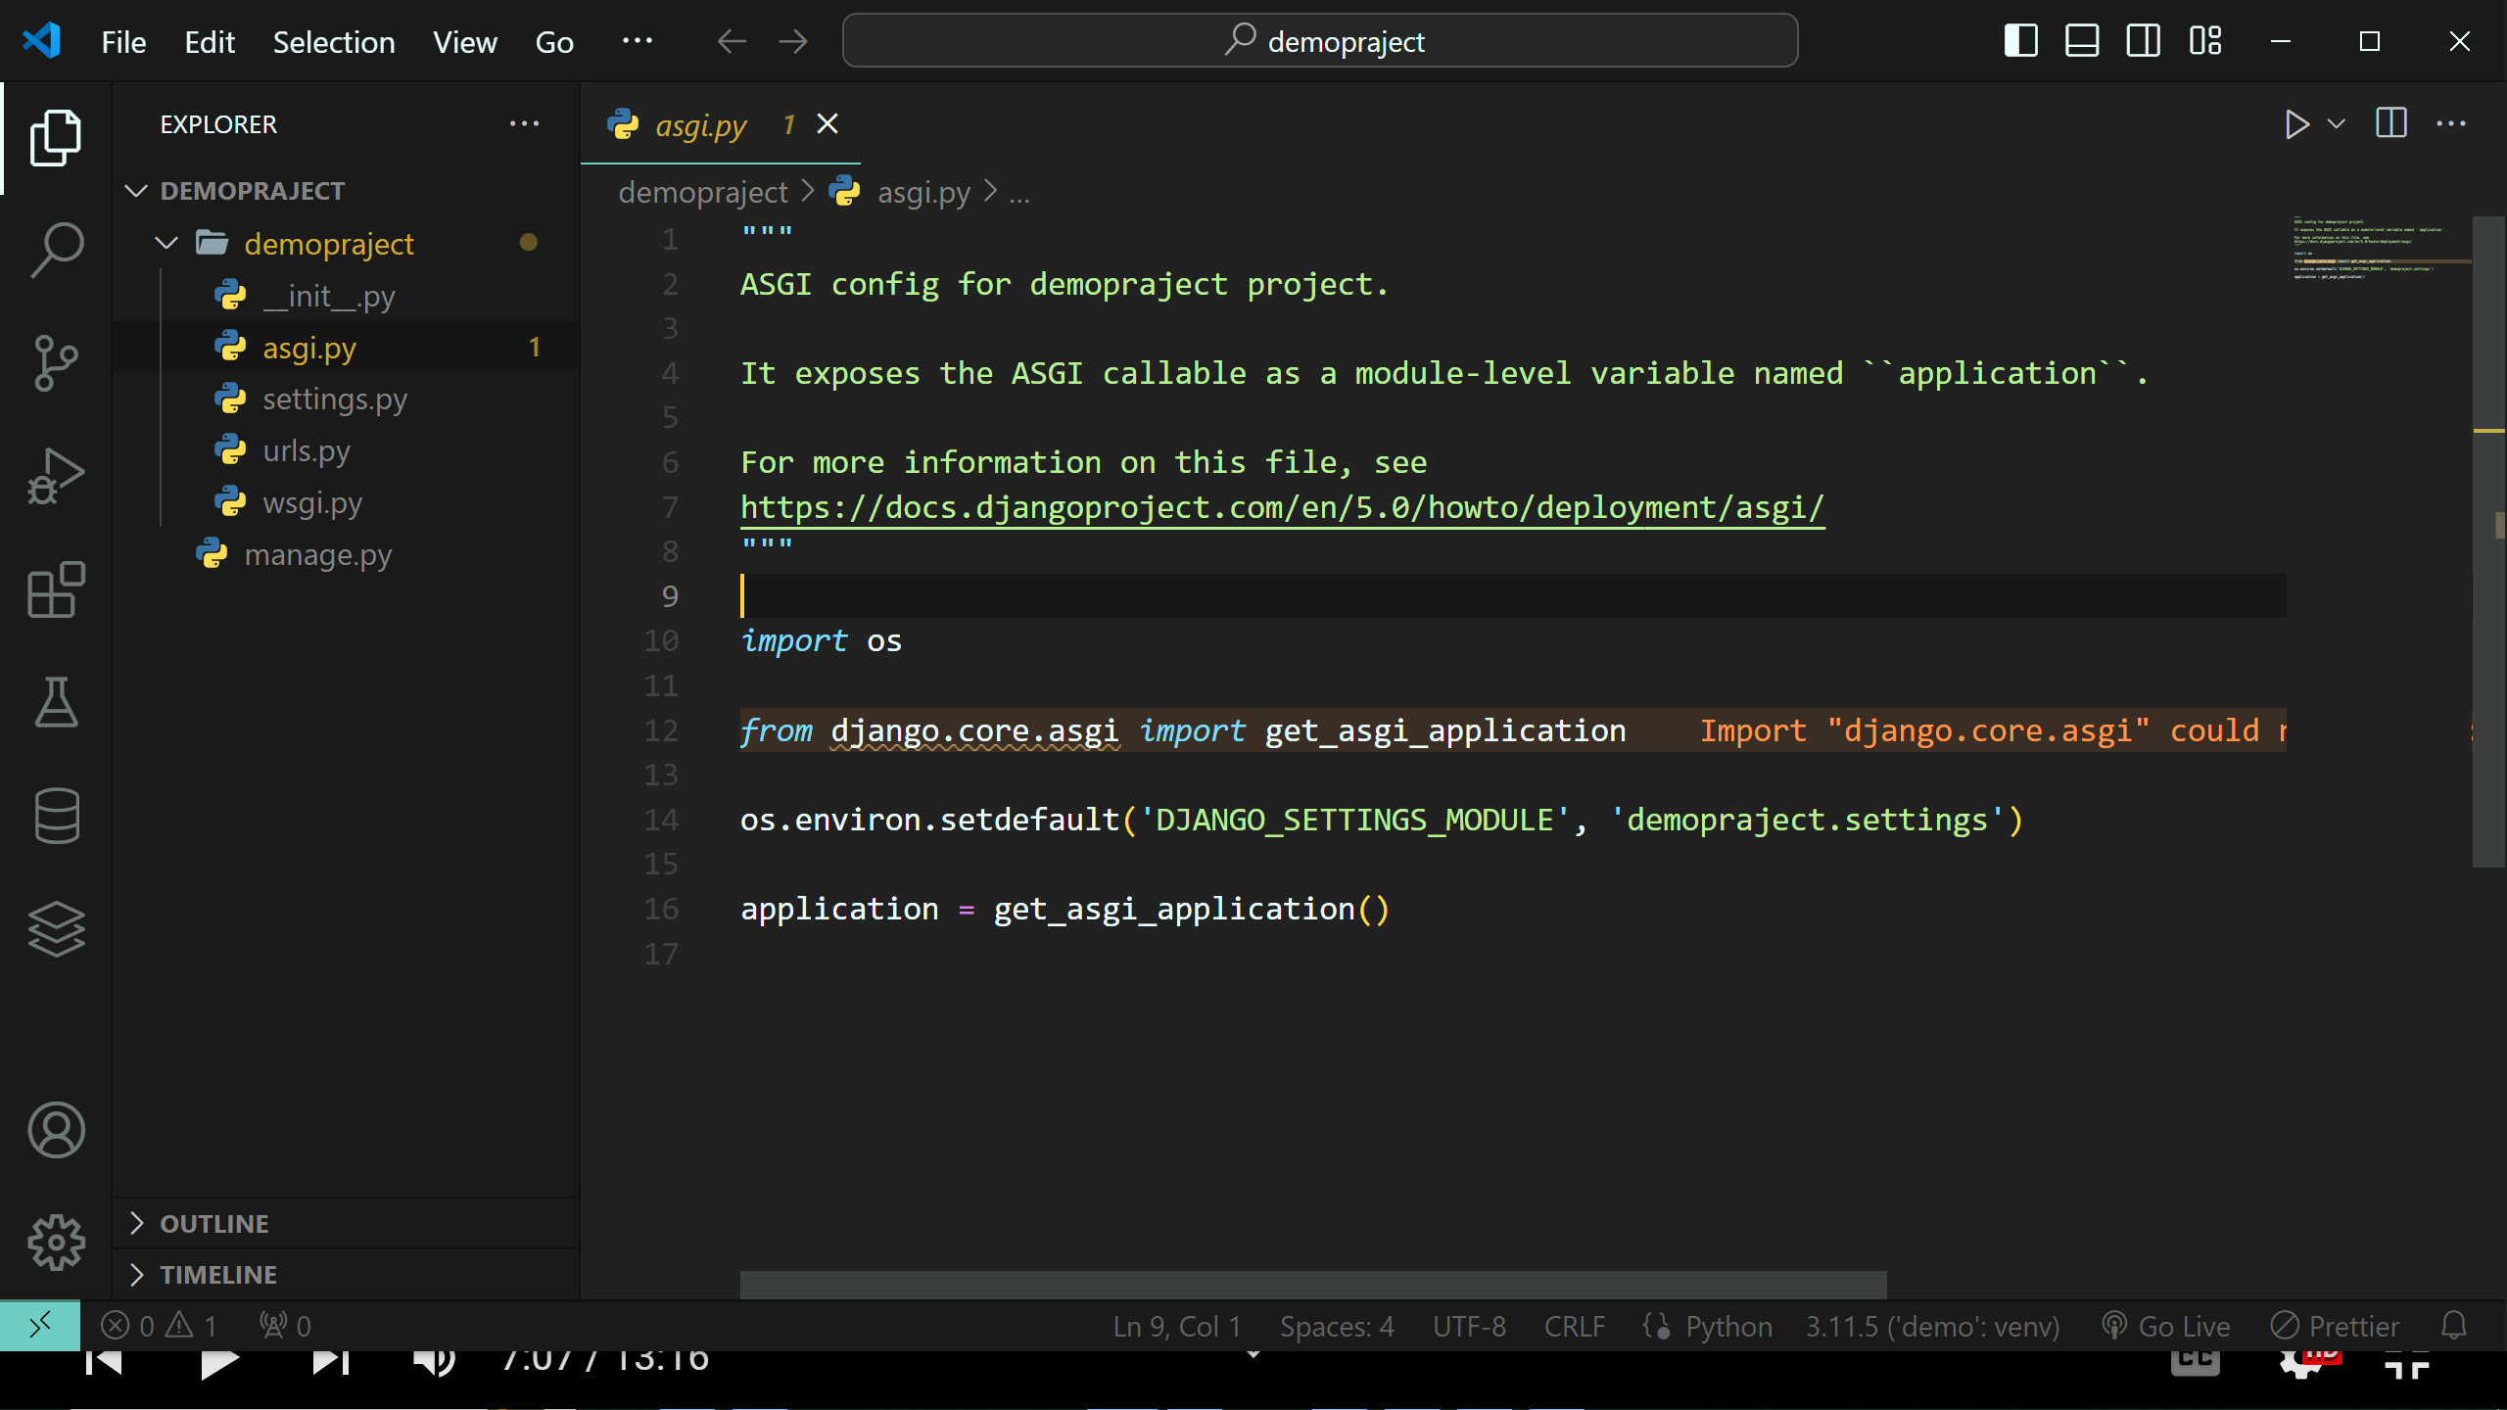Toggle the primary side bar visibility
2507x1410 pixels.
click(2020, 41)
